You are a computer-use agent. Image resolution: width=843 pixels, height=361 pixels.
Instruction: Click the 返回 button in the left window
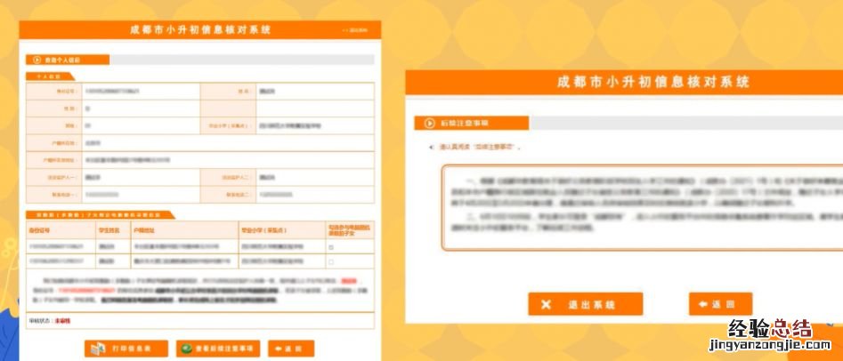(291, 349)
